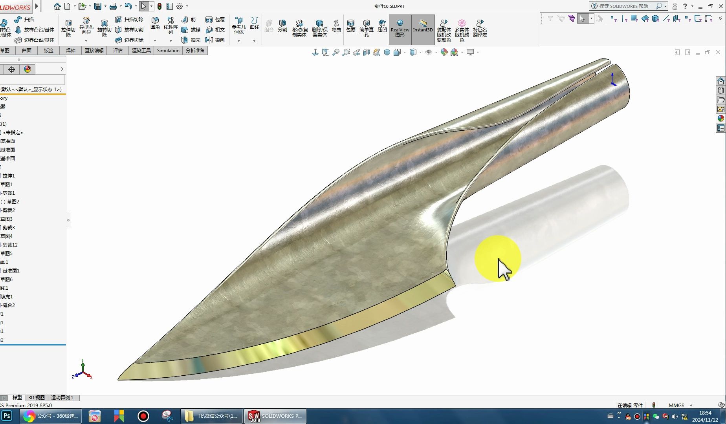
Task: Toggle the Hide/Show Items eye icon
Action: pyautogui.click(x=428, y=52)
